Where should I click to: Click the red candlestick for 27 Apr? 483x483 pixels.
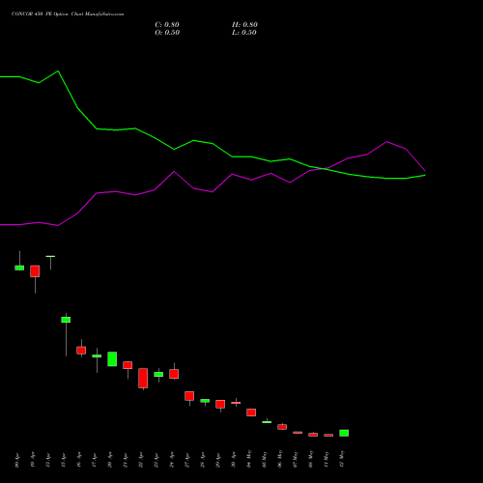189,396
